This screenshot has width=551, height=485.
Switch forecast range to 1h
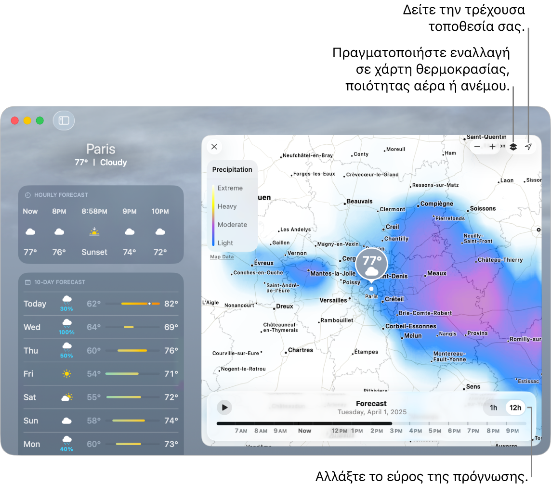pyautogui.click(x=494, y=408)
